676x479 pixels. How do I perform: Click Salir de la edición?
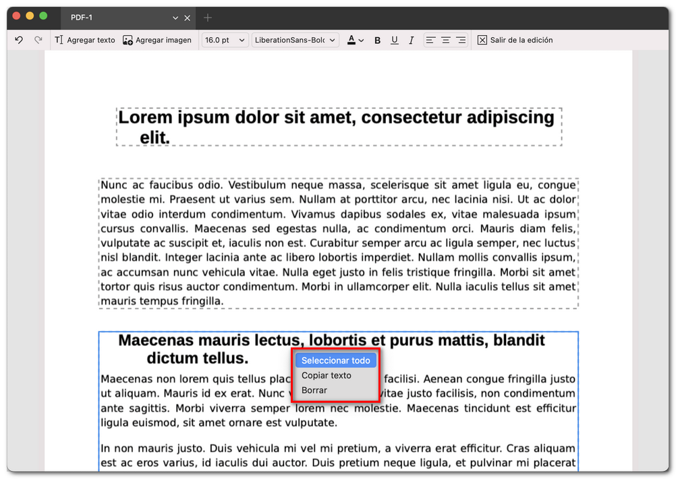[x=515, y=40]
